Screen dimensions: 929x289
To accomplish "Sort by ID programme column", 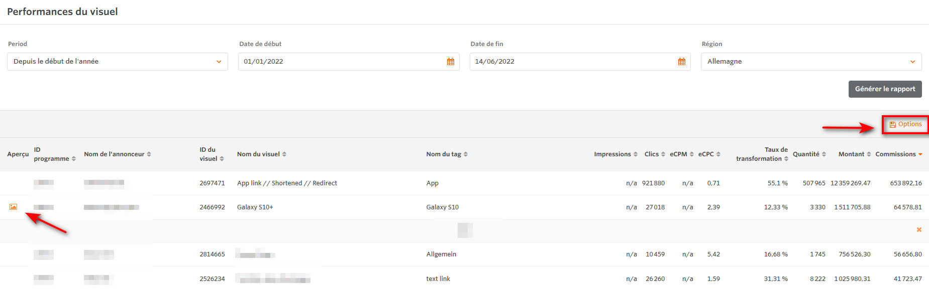I will (55, 154).
